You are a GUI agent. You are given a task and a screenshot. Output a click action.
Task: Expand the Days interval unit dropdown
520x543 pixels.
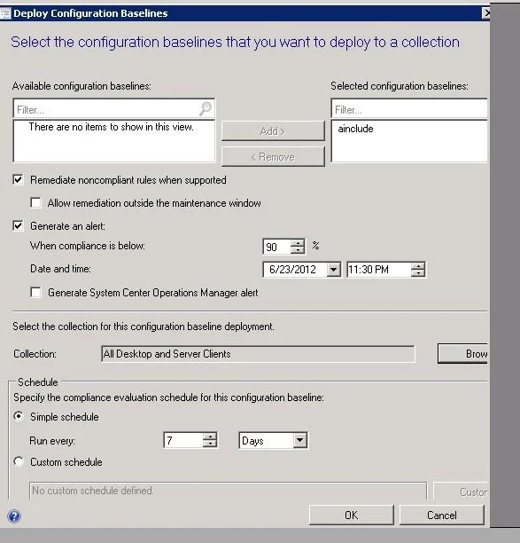coord(299,440)
